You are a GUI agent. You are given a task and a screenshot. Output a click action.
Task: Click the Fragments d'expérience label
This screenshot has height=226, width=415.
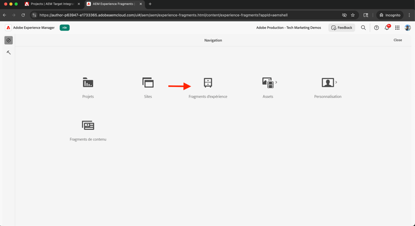(207, 97)
